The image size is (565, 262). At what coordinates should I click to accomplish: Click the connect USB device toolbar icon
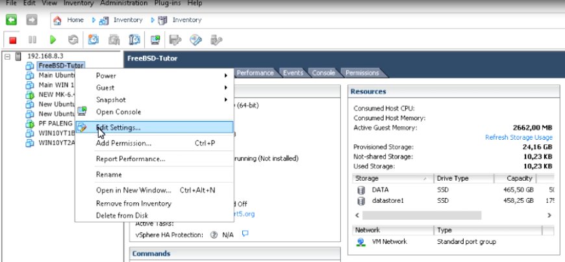[x=216, y=40]
